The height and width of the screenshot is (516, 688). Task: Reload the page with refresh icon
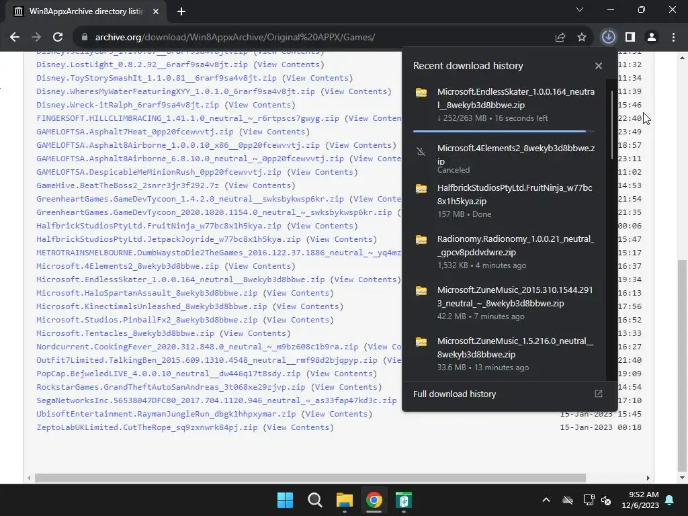point(58,38)
